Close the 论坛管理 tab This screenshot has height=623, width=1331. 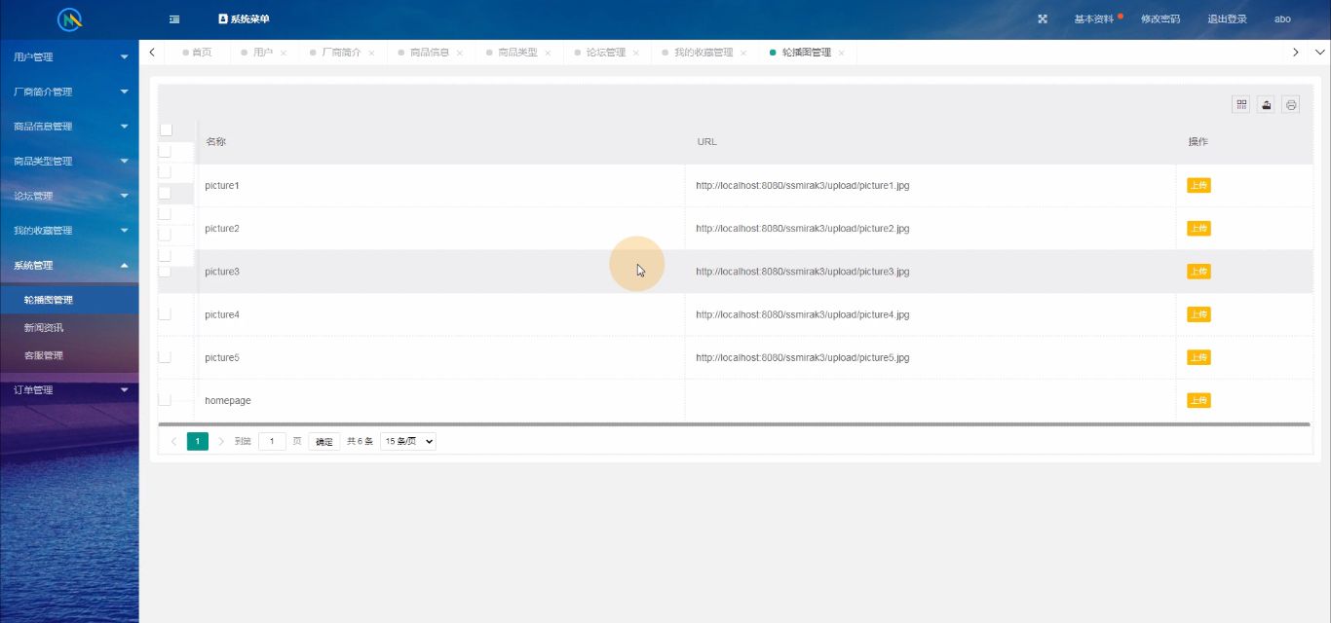(636, 54)
